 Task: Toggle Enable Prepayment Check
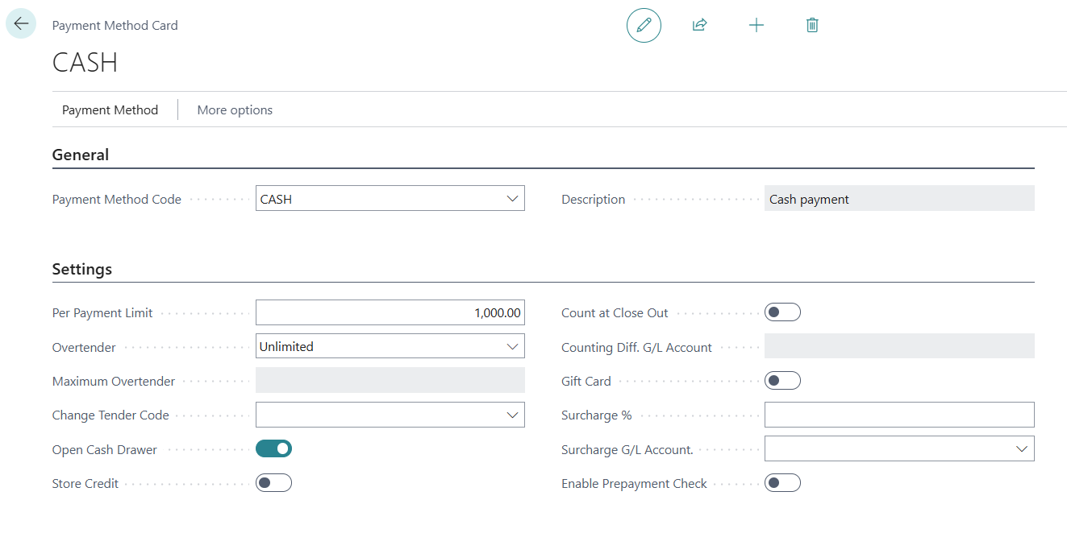tap(782, 483)
